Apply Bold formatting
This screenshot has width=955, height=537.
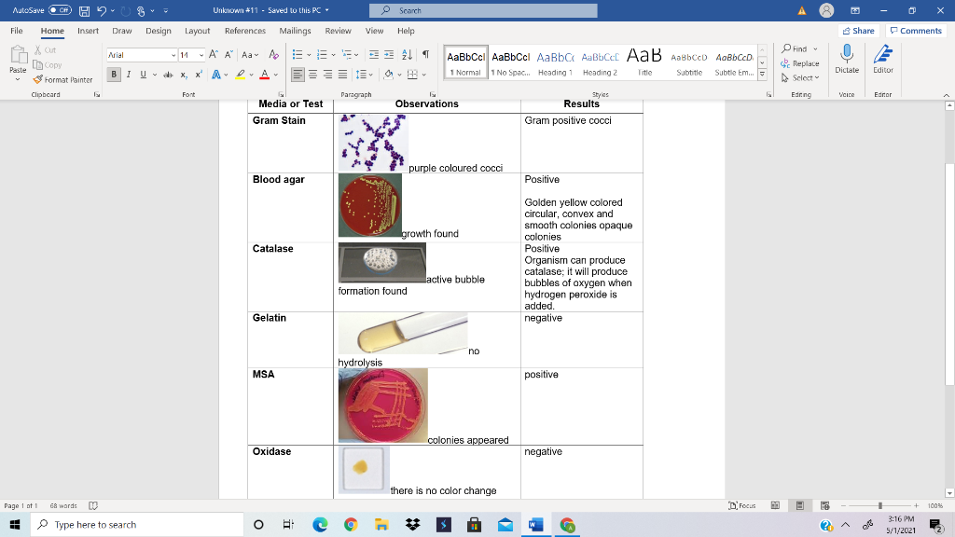pyautogui.click(x=114, y=74)
